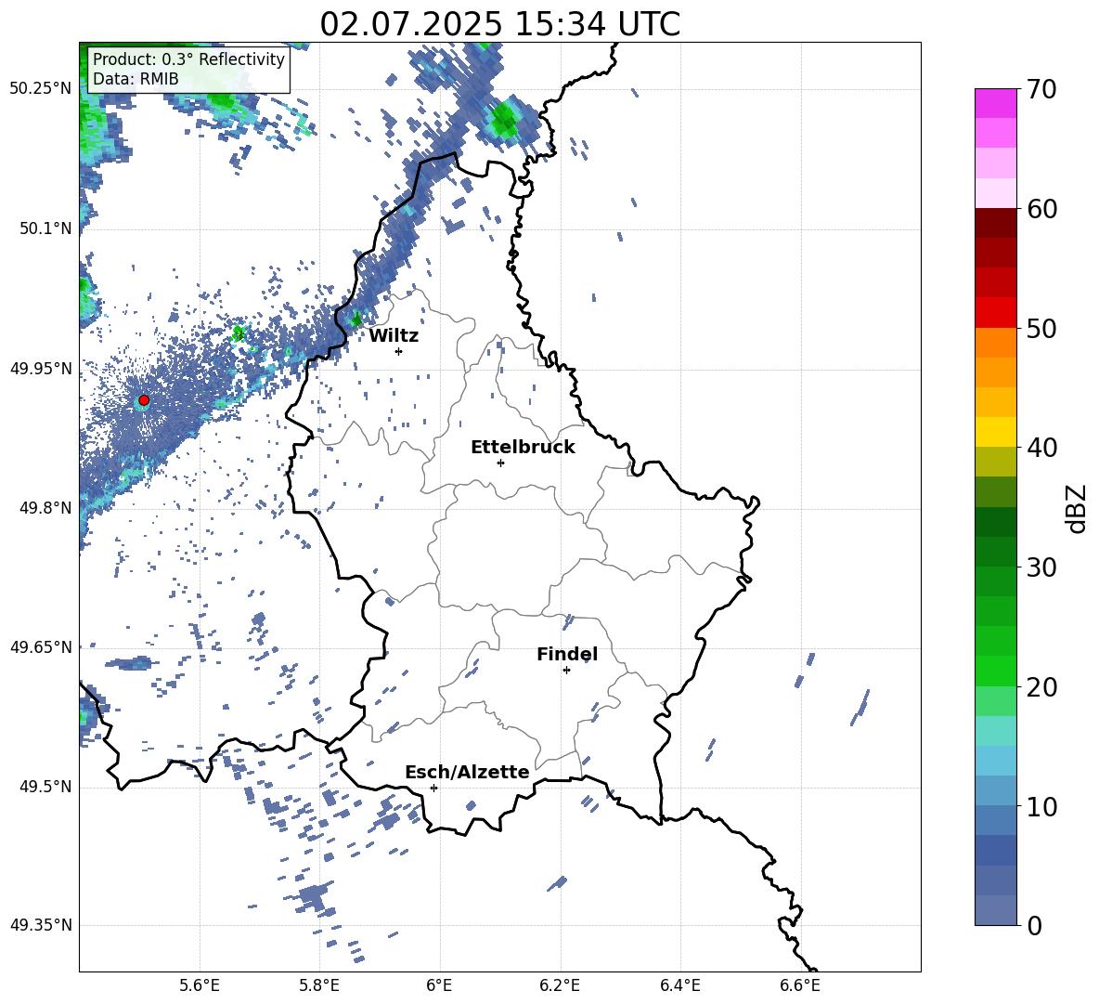
Task: Click the turquoise colorbar segment below 20
Action: [995, 731]
